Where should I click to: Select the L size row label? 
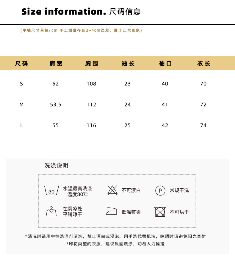tap(21, 125)
